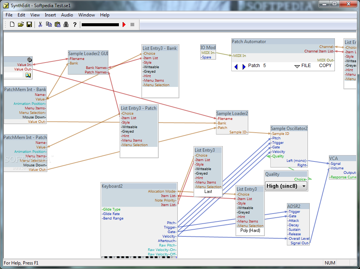Click the Spare pin on IO Mod
The image size is (360, 269).
tap(206, 57)
